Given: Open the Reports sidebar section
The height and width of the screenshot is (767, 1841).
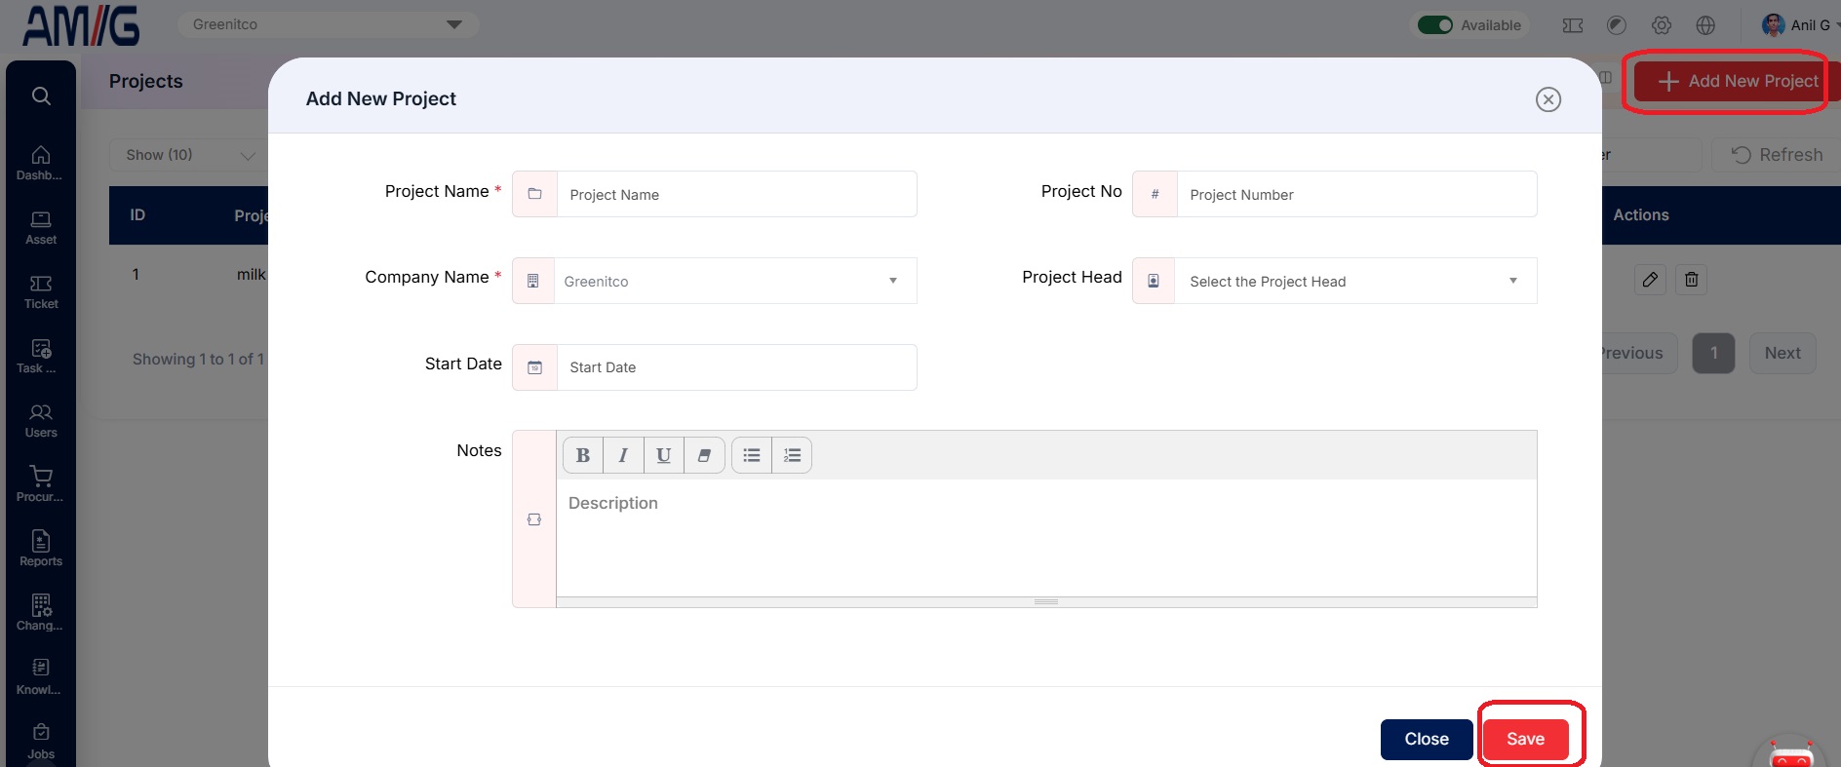Looking at the screenshot, I should (40, 549).
